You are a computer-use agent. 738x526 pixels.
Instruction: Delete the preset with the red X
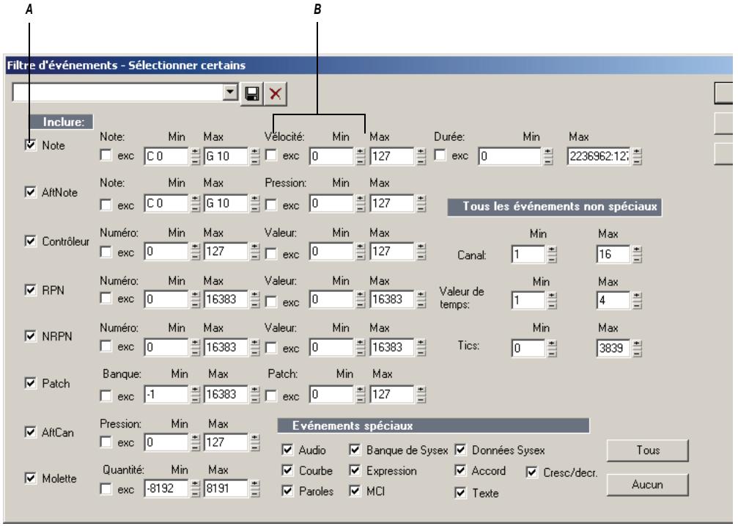click(x=276, y=94)
